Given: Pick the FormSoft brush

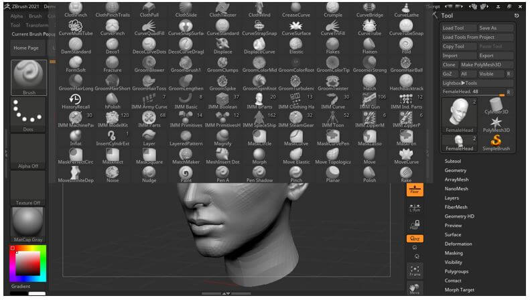Looking at the screenshot, I should pyautogui.click(x=76, y=64).
